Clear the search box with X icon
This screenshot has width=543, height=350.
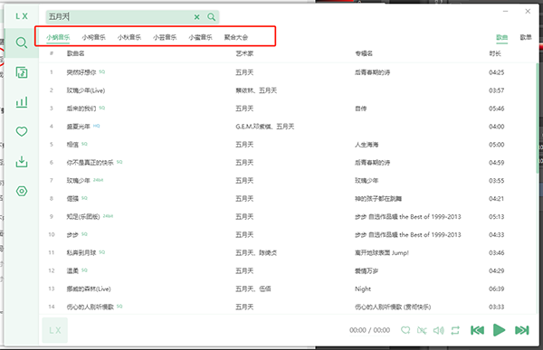196,16
